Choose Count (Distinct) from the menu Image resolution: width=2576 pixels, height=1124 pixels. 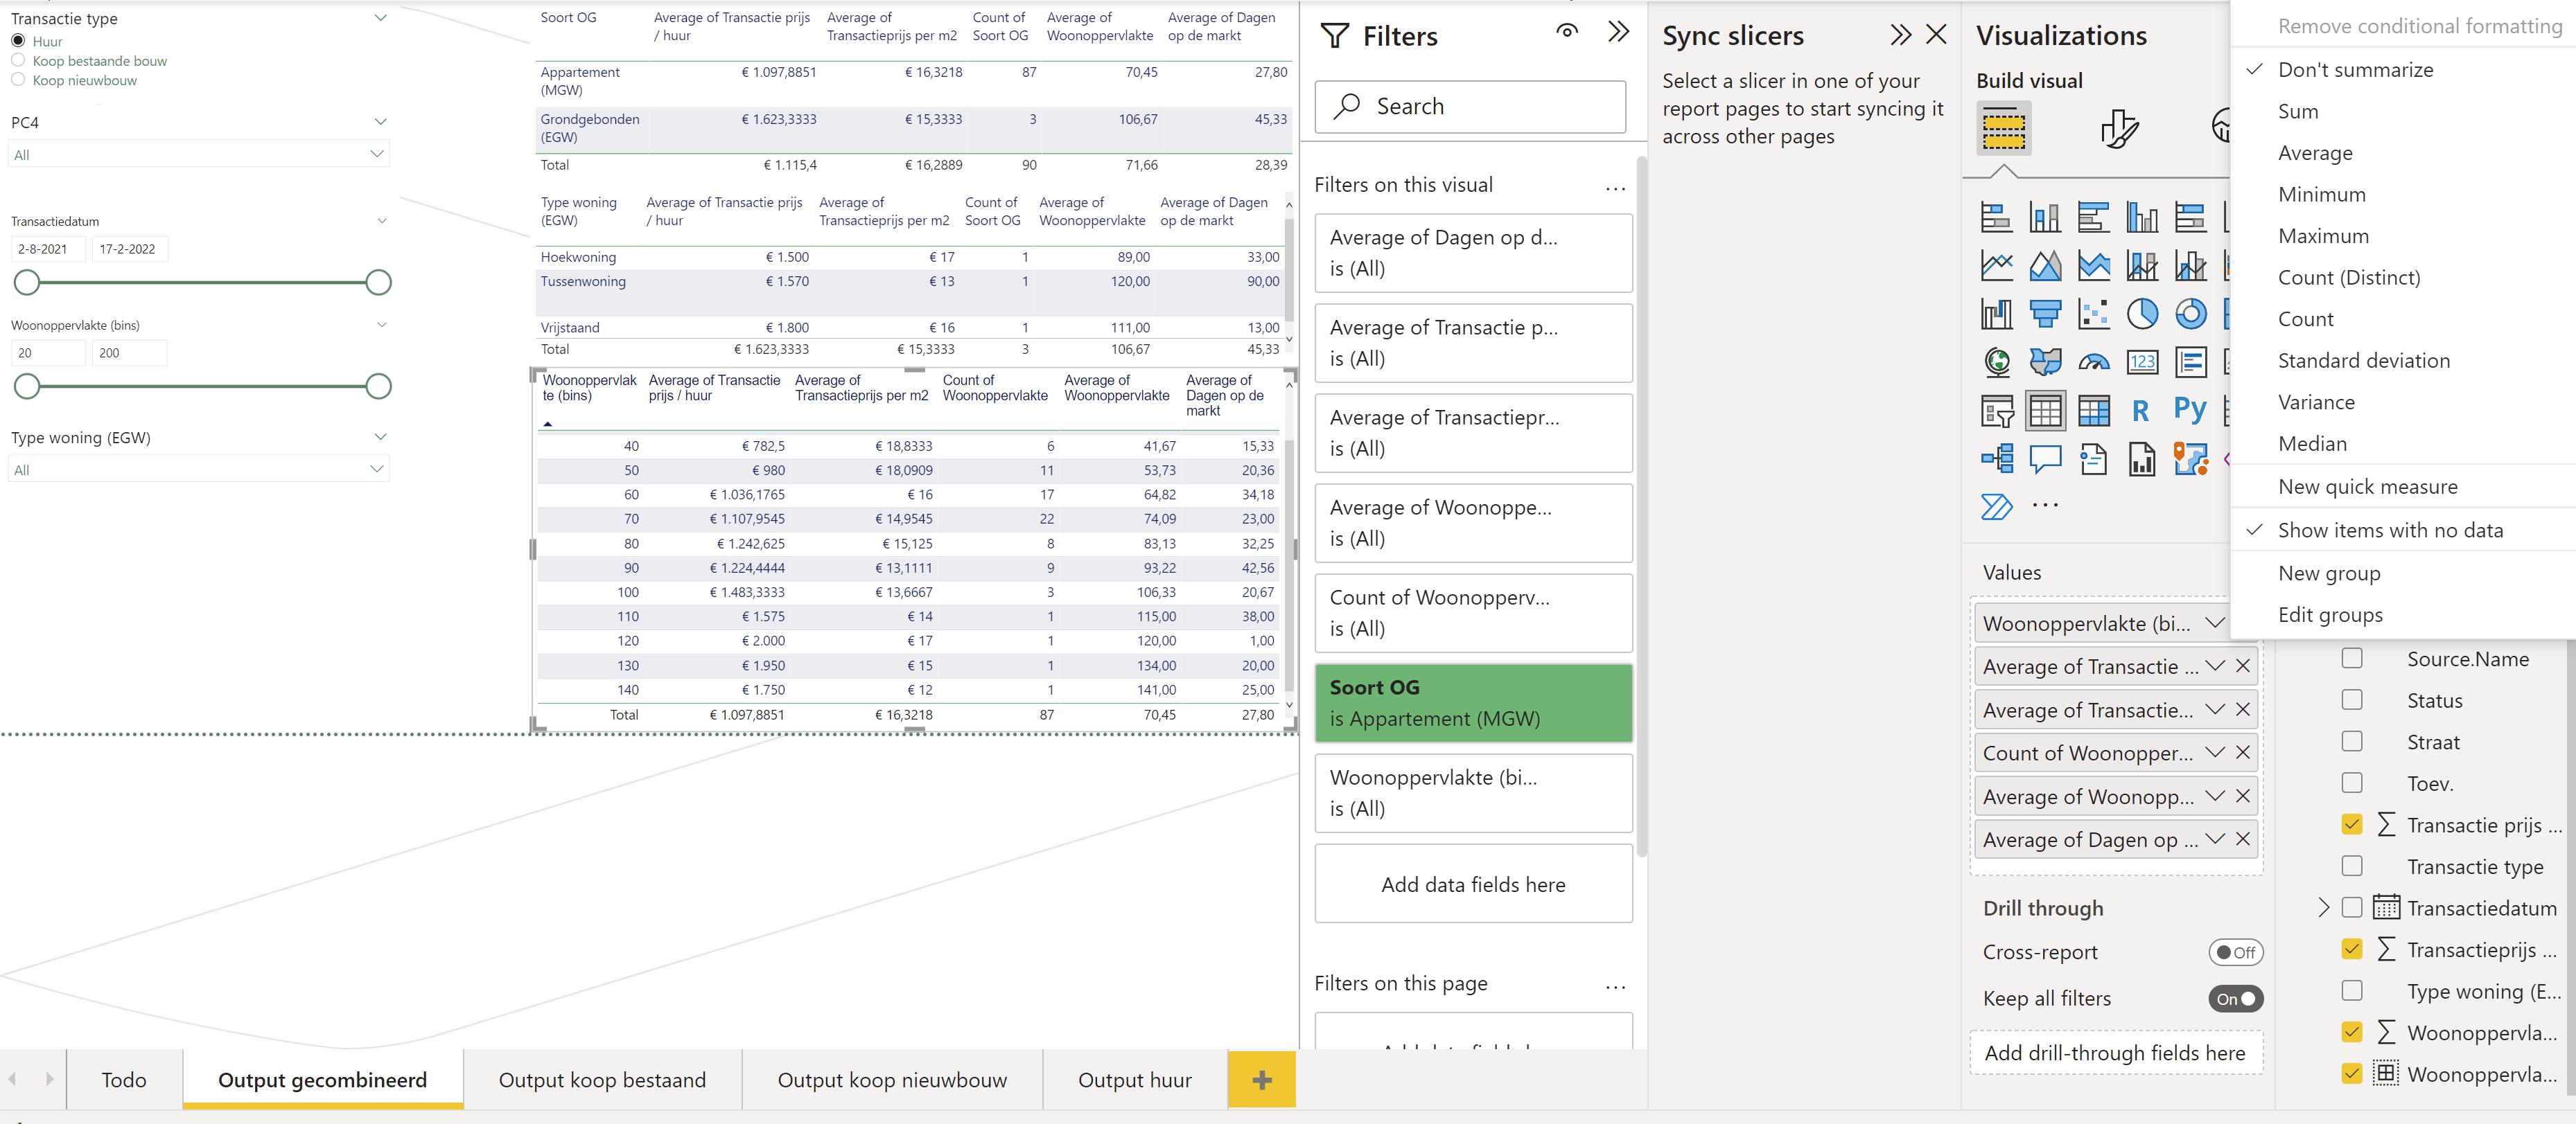point(2349,278)
